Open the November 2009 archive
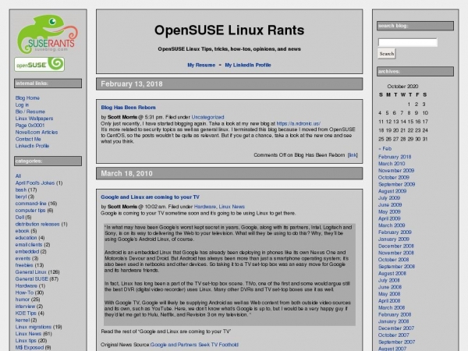Viewport: 468px width, 351px height. click(396, 171)
